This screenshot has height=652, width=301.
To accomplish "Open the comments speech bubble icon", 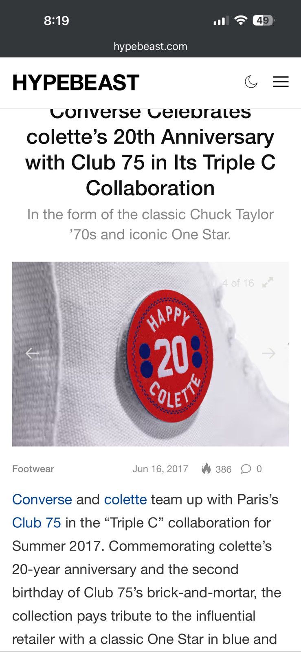I will (x=246, y=469).
